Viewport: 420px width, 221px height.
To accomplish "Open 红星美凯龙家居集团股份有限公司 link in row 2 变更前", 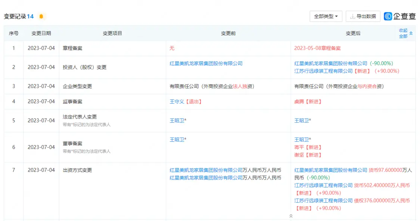I will (x=206, y=63).
